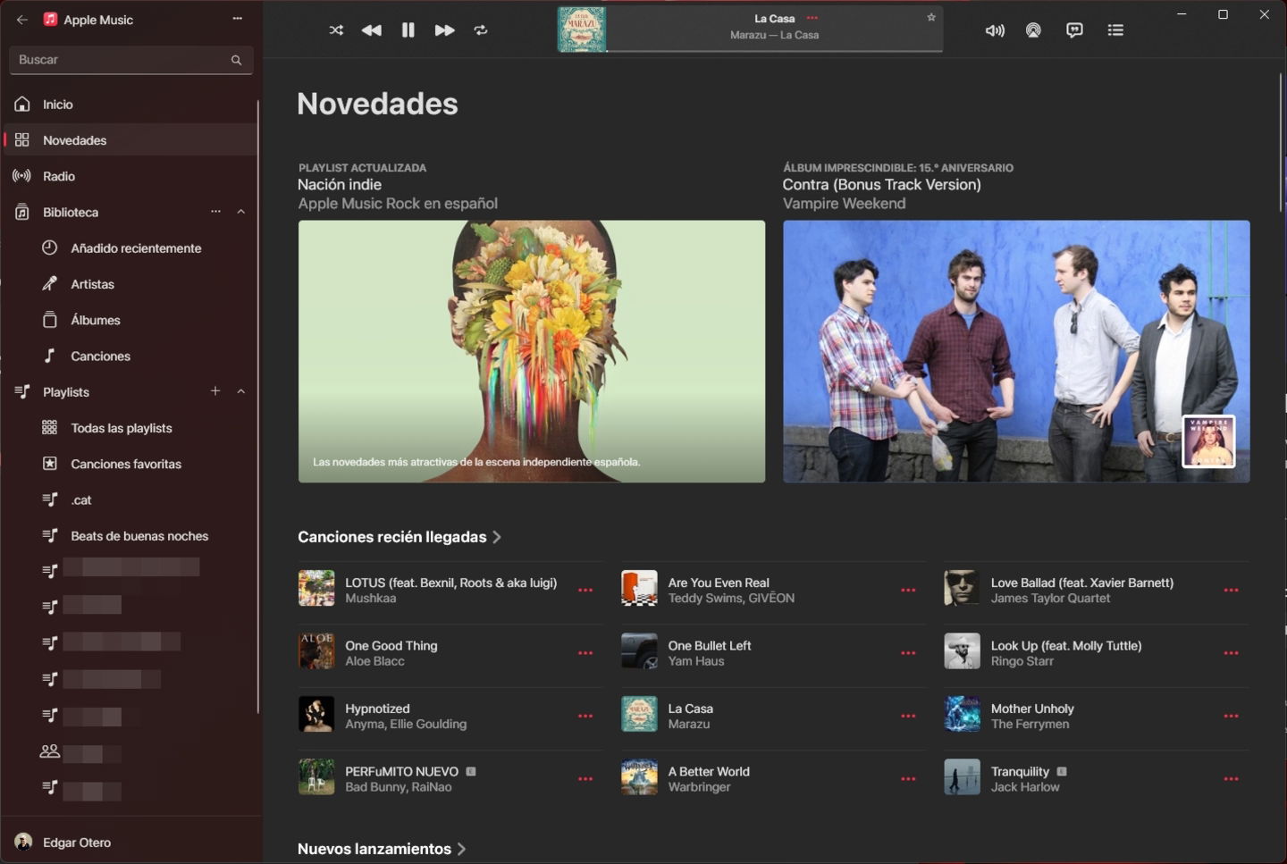The width and height of the screenshot is (1287, 864).
Task: Open AirPlay output options
Action: 1033,30
